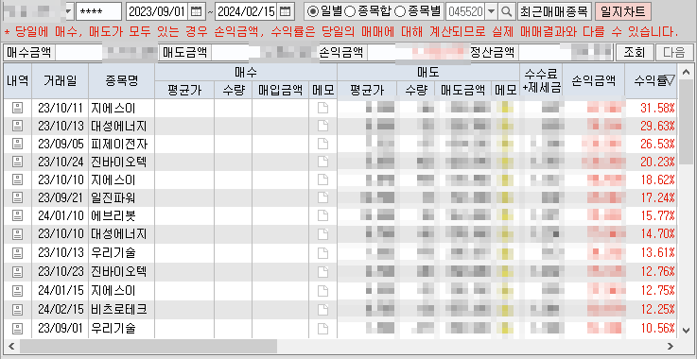The image size is (697, 359).
Task: Click the password field showing ****
Action: (x=98, y=11)
